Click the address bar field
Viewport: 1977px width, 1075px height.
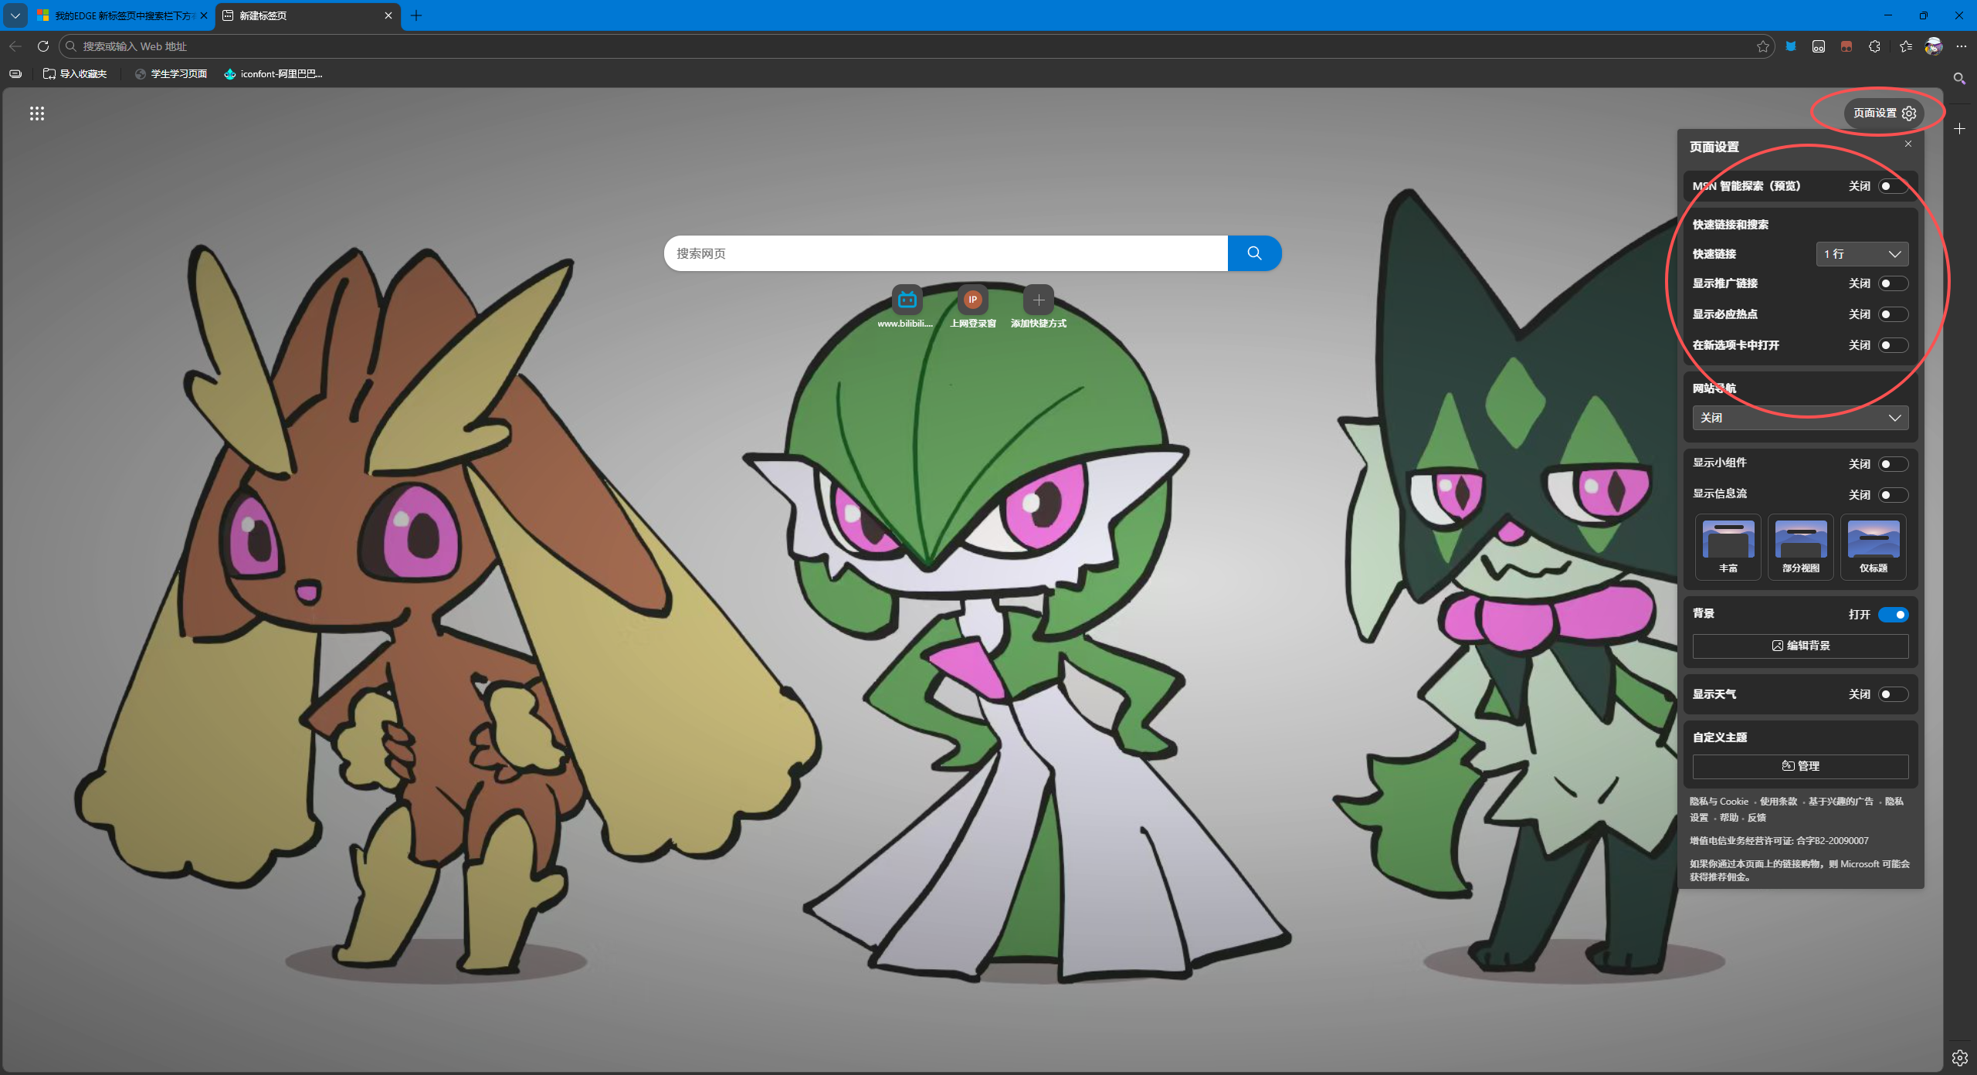[915, 46]
